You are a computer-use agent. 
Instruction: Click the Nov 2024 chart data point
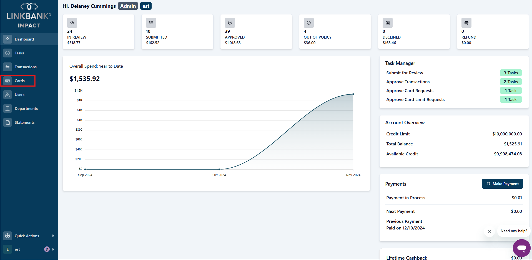(x=353, y=94)
